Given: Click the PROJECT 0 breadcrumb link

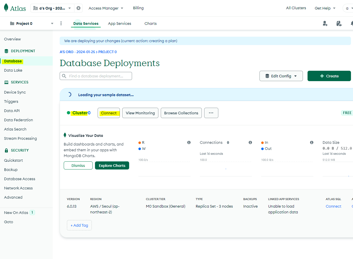Looking at the screenshot, I should click(x=107, y=52).
